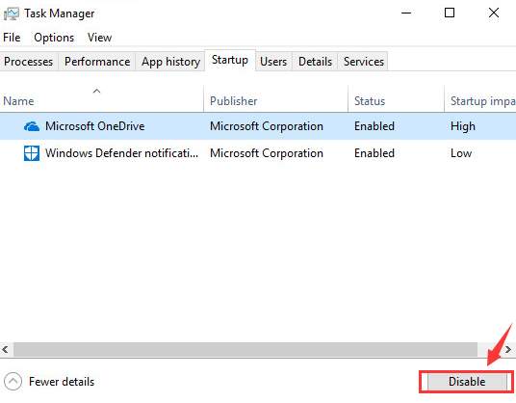Switch to the Details tab
516x403 pixels.
(x=315, y=62)
